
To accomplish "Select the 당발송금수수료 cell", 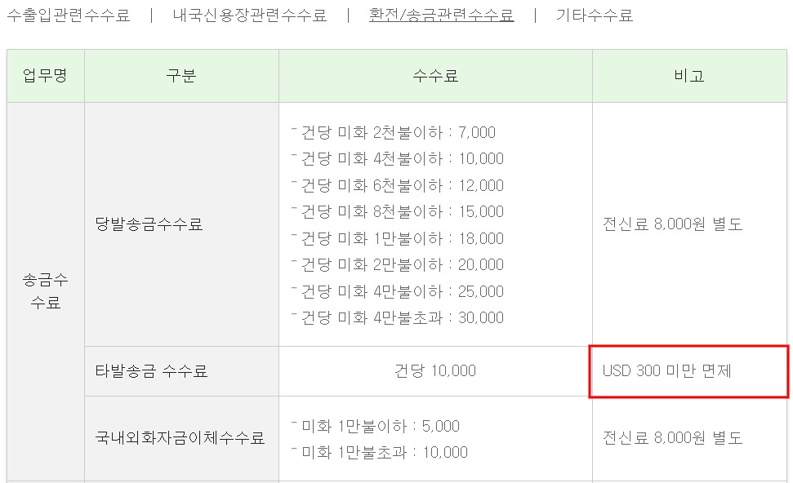I will click(149, 224).
